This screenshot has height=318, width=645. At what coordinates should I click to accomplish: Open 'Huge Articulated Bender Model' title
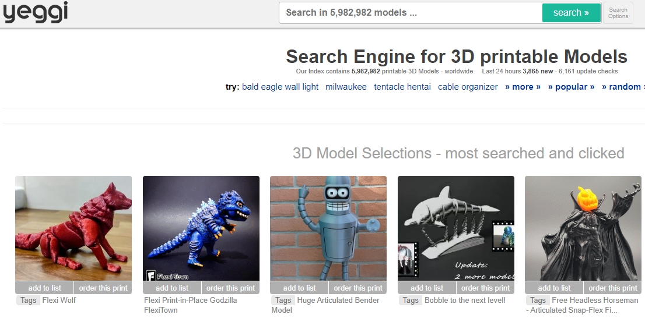(x=325, y=305)
